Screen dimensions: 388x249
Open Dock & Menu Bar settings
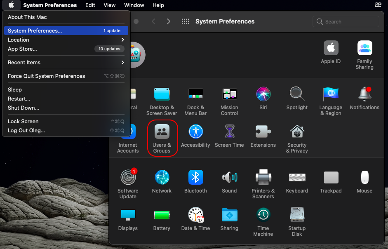[x=195, y=101]
